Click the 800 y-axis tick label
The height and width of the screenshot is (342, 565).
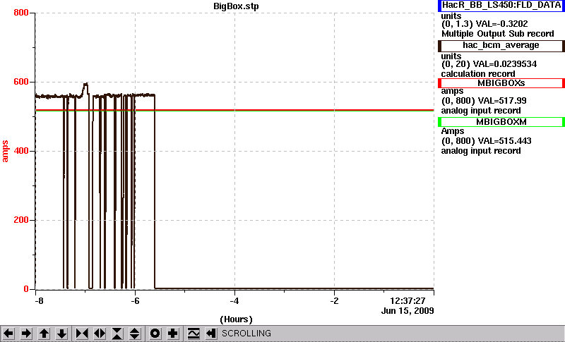[21, 13]
